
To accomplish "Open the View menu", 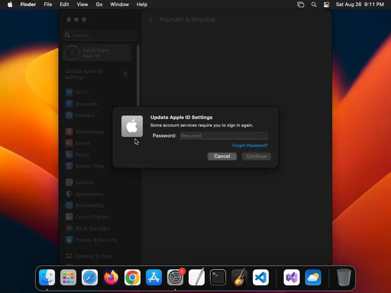I will 82,5.
